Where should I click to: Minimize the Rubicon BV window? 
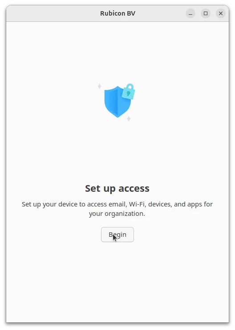[190, 13]
